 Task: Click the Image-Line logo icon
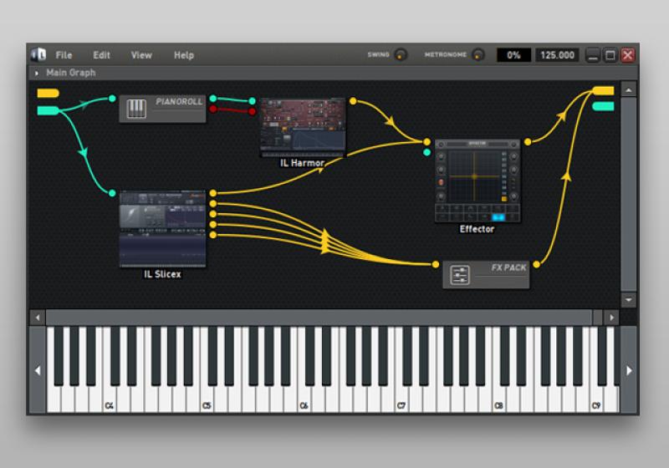click(38, 54)
